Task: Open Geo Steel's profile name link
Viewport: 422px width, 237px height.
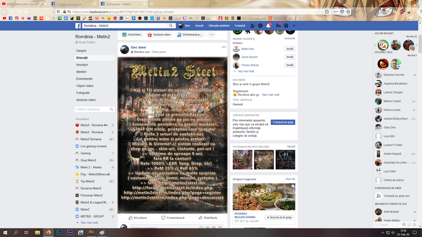Action: click(x=138, y=47)
